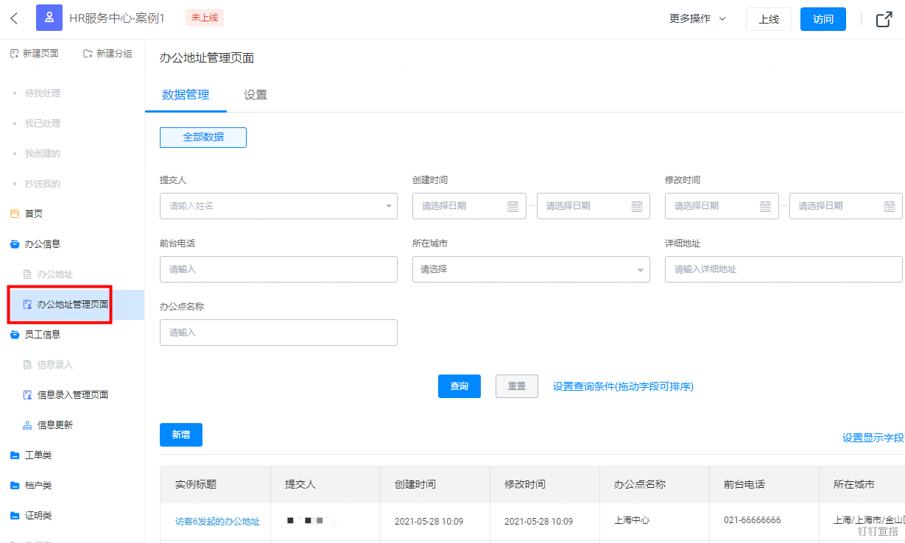Viewport: 905px width, 543px height.
Task: Click the 新建页面 icon
Action: (x=14, y=54)
